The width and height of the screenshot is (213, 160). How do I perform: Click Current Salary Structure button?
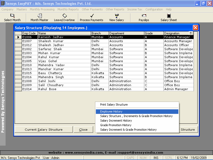coord(44,130)
